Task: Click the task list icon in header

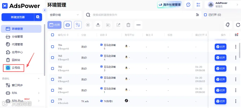Action: 198,5
